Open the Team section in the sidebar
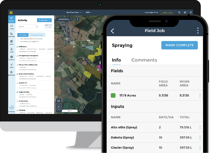The height and width of the screenshot is (153, 210). [12, 50]
